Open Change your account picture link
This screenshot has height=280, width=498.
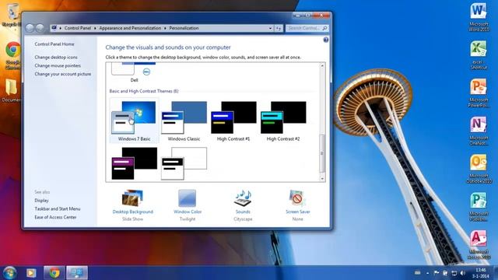pyautogui.click(x=62, y=74)
